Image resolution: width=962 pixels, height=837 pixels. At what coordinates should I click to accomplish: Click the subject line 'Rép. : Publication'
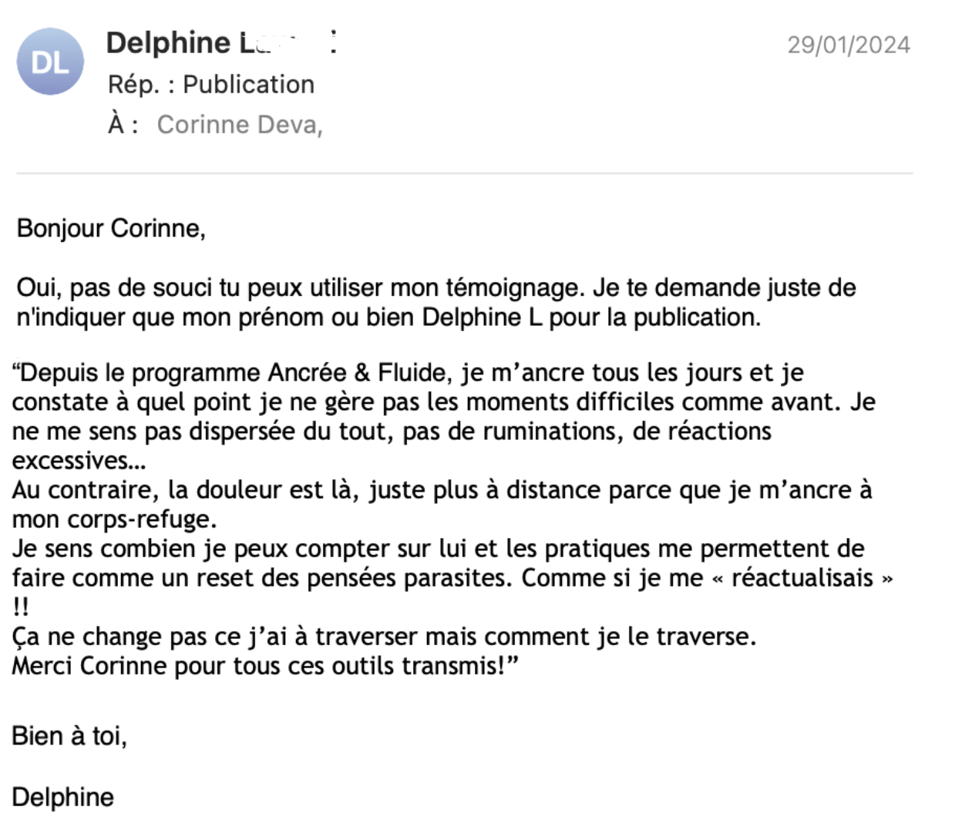pos(210,84)
